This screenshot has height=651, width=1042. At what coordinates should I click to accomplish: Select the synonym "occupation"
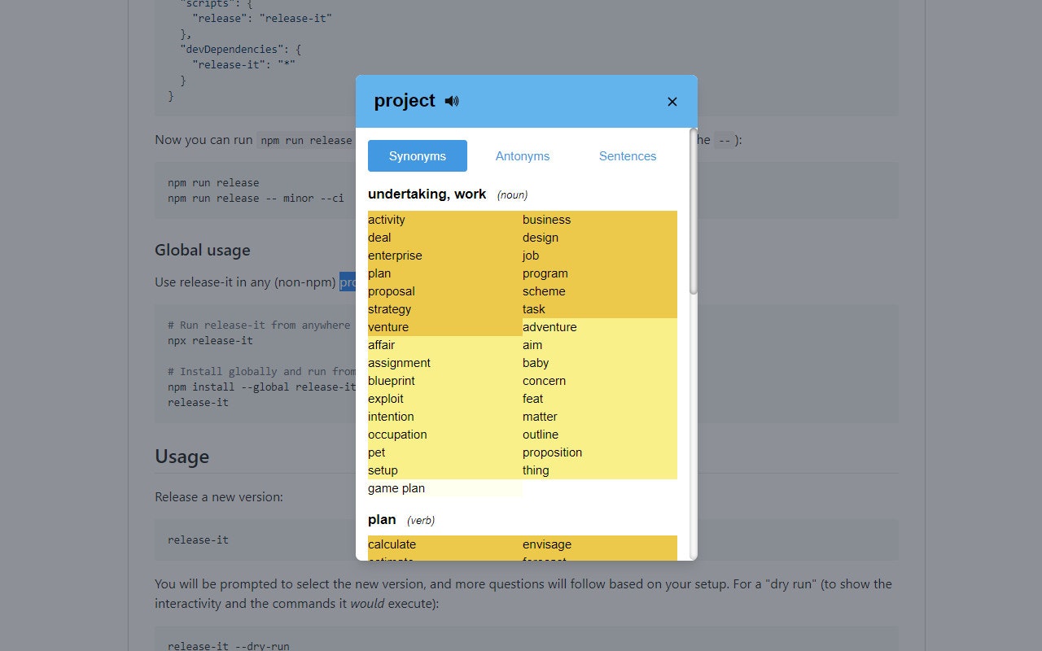click(397, 435)
